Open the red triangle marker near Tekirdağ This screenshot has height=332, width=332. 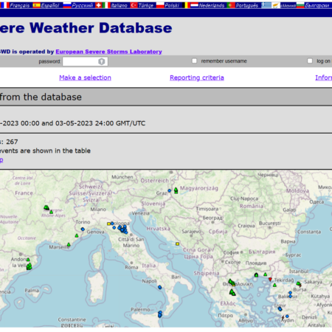270,280
